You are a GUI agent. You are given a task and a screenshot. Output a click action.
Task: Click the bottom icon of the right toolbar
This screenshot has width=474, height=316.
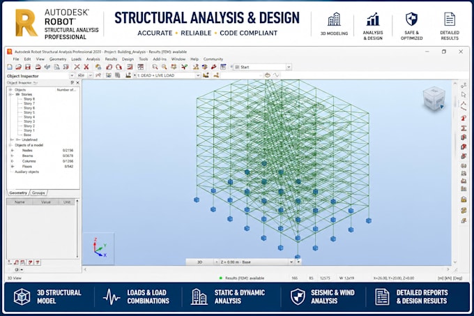[464, 220]
